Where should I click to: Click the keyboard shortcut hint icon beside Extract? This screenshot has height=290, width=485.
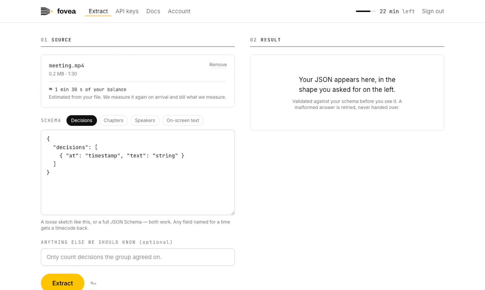93,283
